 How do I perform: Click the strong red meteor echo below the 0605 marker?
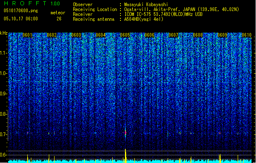(125, 132)
